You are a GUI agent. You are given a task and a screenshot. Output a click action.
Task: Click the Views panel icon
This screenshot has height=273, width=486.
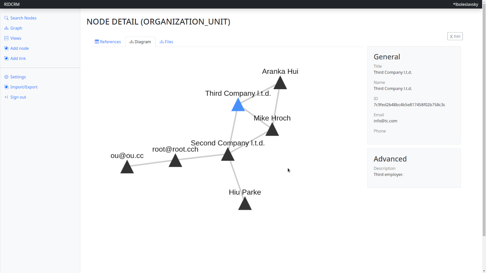[x=6, y=38]
